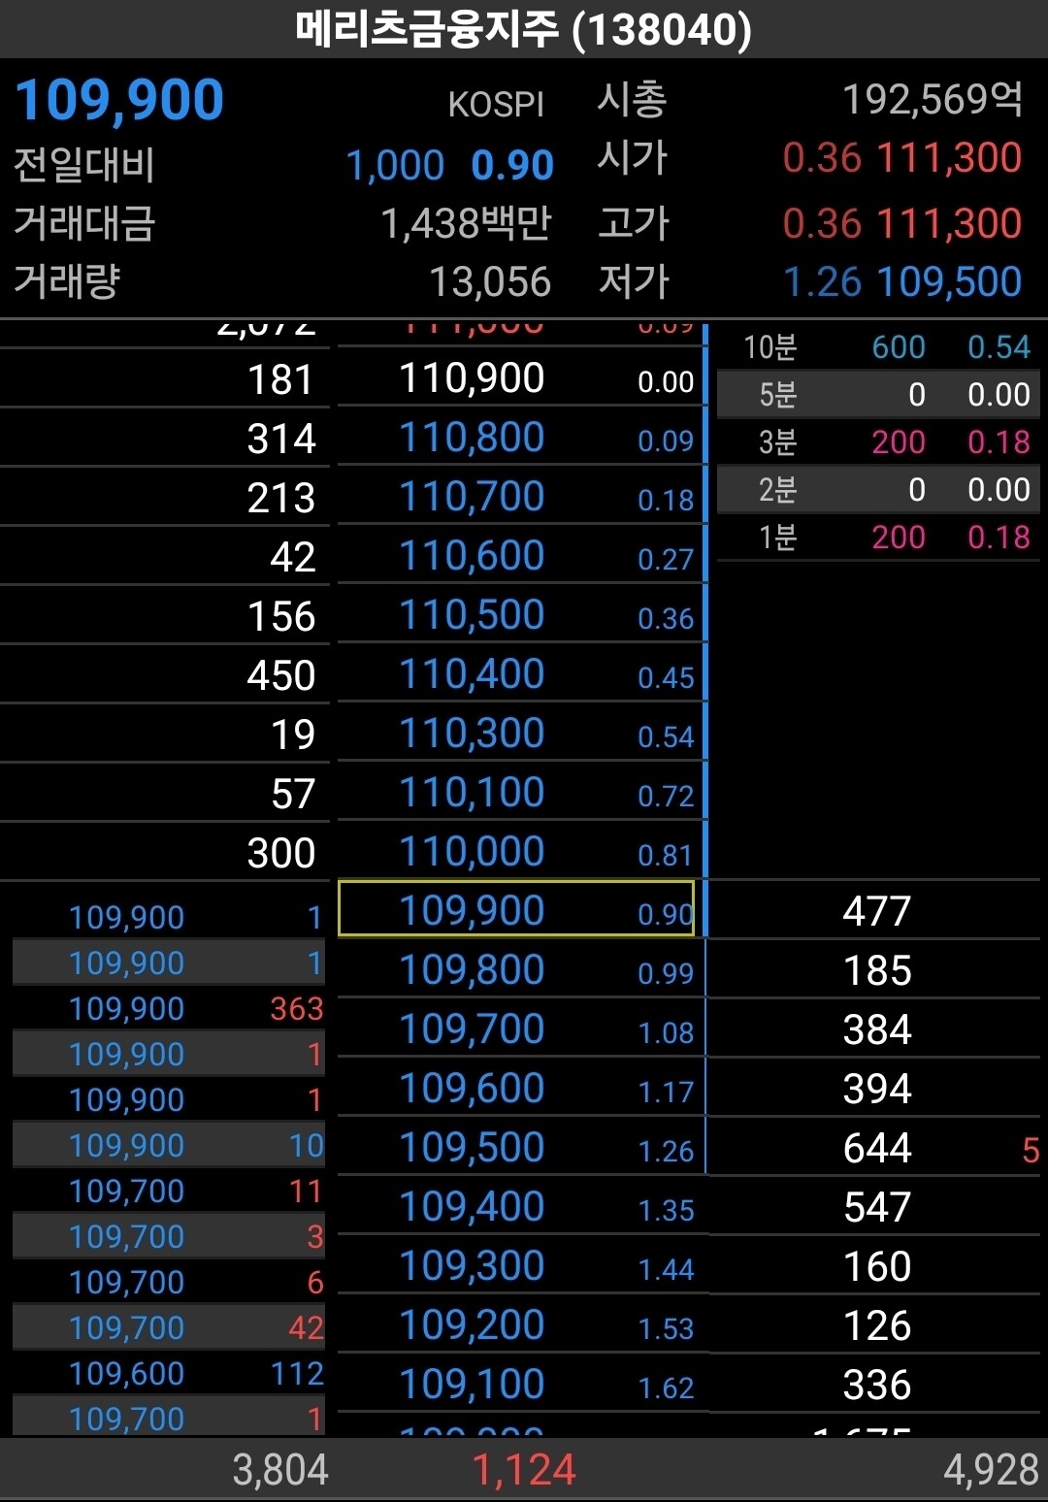This screenshot has width=1048, height=1502.
Task: Select the 109,600 trade with 112 volume
Action: [x=169, y=1373]
